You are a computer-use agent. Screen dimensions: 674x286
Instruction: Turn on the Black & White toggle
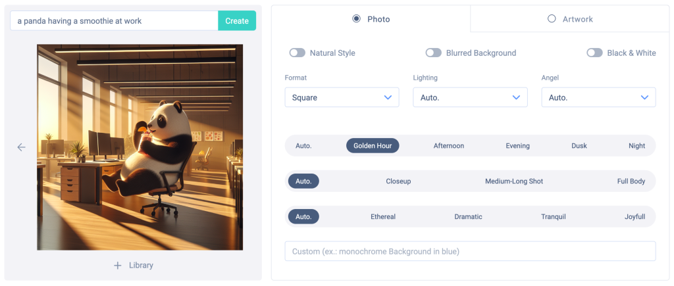[594, 53]
